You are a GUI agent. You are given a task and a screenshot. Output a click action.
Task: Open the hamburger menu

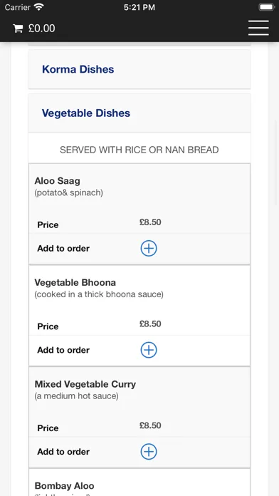(x=258, y=28)
